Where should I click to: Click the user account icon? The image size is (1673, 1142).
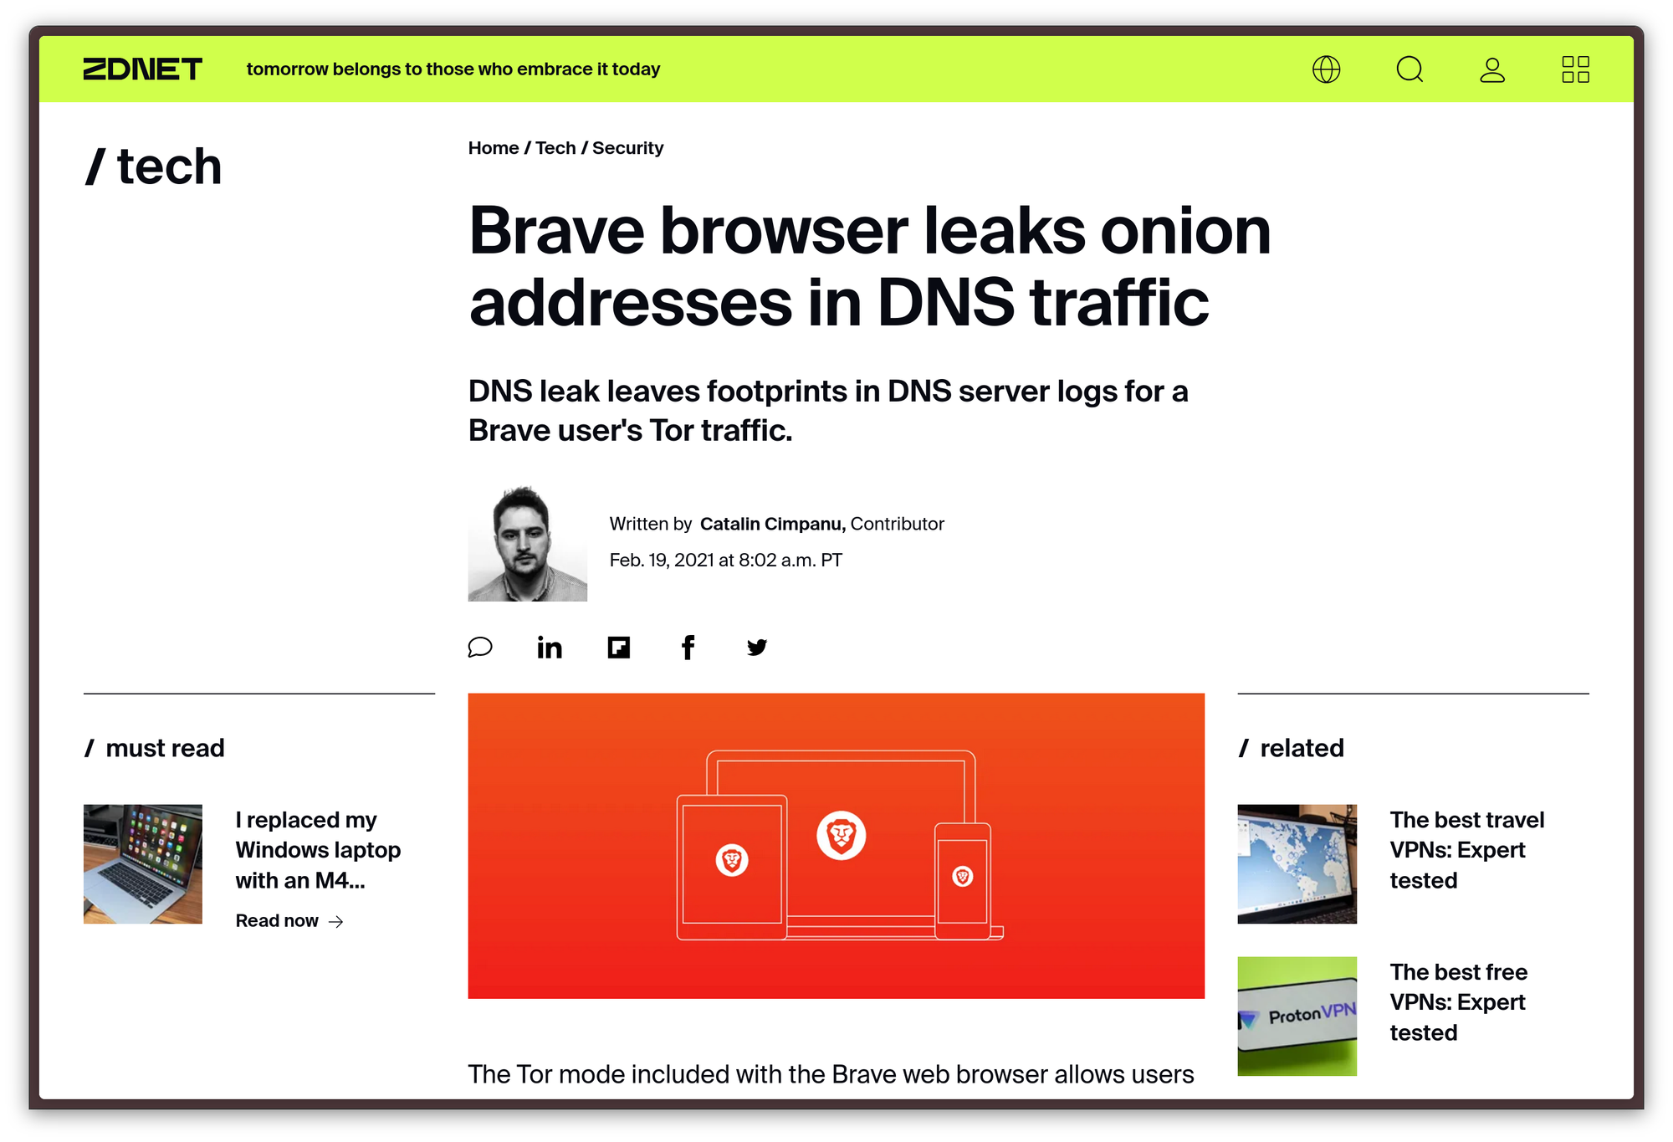(1494, 69)
